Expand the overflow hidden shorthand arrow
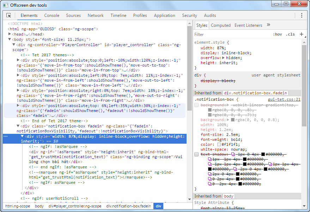This screenshot has height=212, width=310. 223,58
